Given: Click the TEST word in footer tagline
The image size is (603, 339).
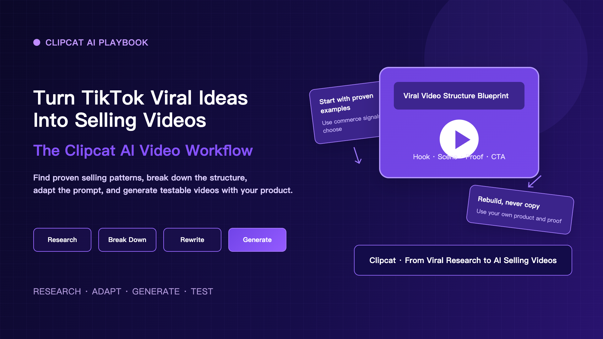Looking at the screenshot, I should coord(202,292).
